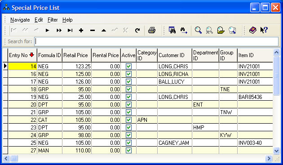Select the TNW group cell
283x165 pixels.
point(228,112)
